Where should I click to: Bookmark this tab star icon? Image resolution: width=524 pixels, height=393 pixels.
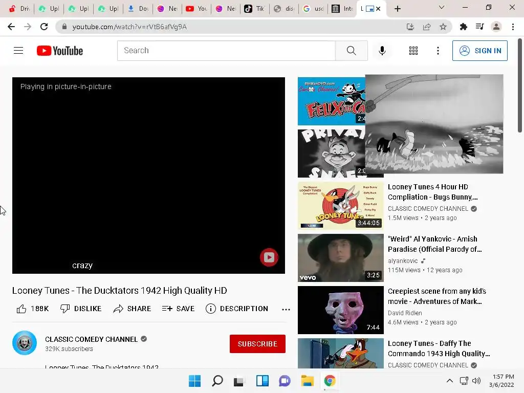(x=443, y=27)
